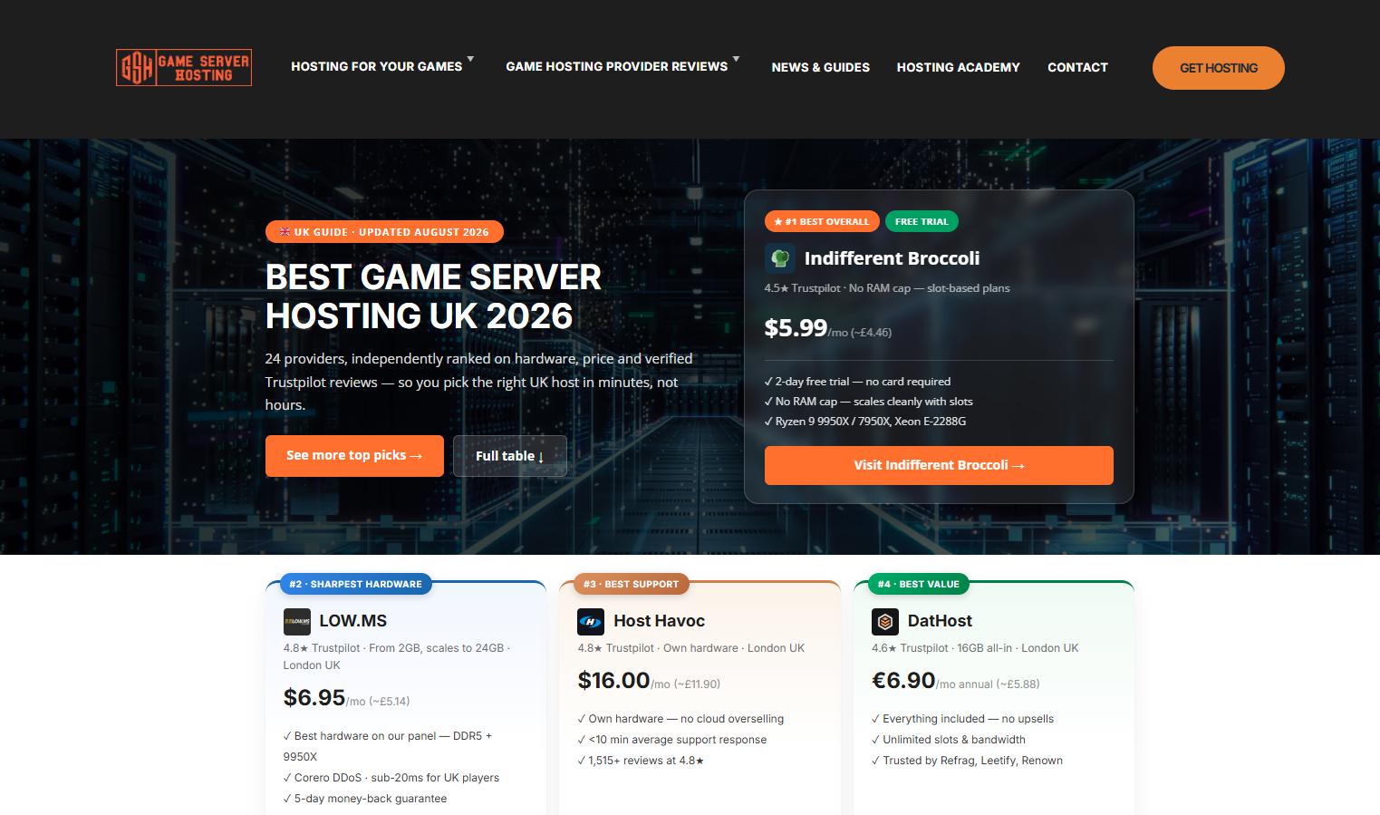This screenshot has height=815, width=1380.
Task: Click the $16.00 Host Havoc price
Action: coord(613,680)
